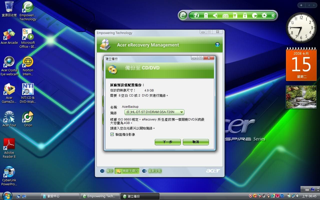Open the eRecovery icon in Empowering toolbar
The image size is (320, 200).
pos(254,15)
